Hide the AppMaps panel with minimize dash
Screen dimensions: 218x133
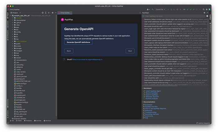point(207,13)
